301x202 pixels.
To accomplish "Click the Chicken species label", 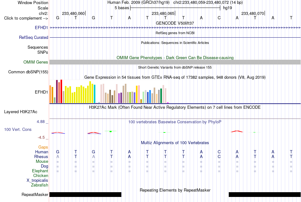I will (41, 175).
